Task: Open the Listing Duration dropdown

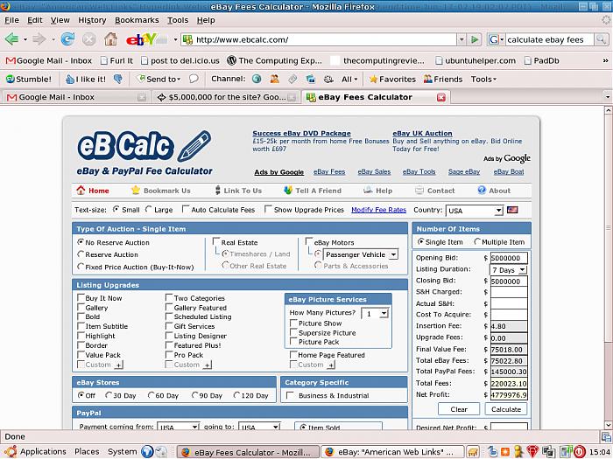Action: [x=508, y=270]
